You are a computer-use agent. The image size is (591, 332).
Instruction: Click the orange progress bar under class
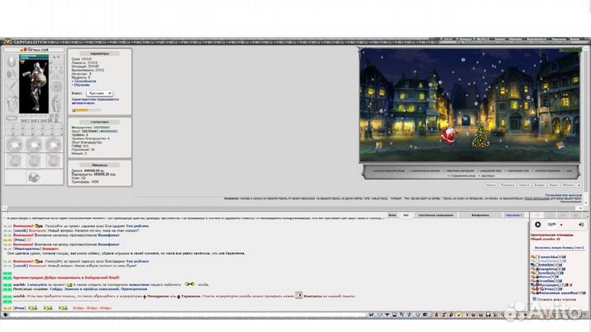point(86,110)
